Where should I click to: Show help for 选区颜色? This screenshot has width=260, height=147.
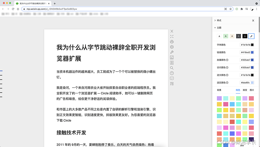[x=227, y=83]
